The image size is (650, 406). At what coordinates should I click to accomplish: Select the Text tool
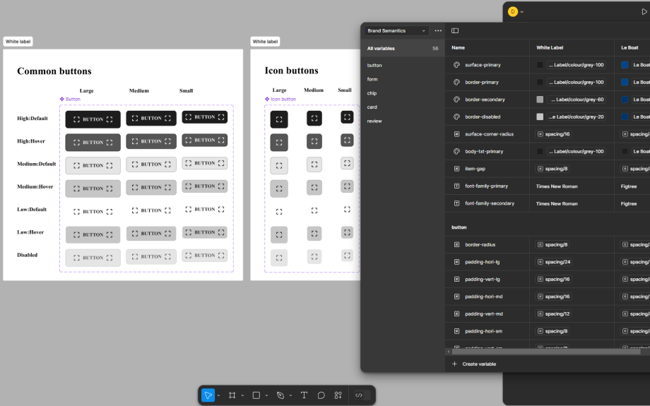point(304,395)
